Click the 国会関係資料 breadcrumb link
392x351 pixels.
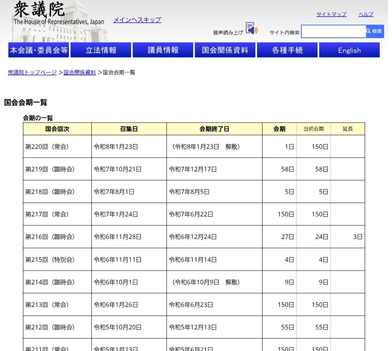80,72
